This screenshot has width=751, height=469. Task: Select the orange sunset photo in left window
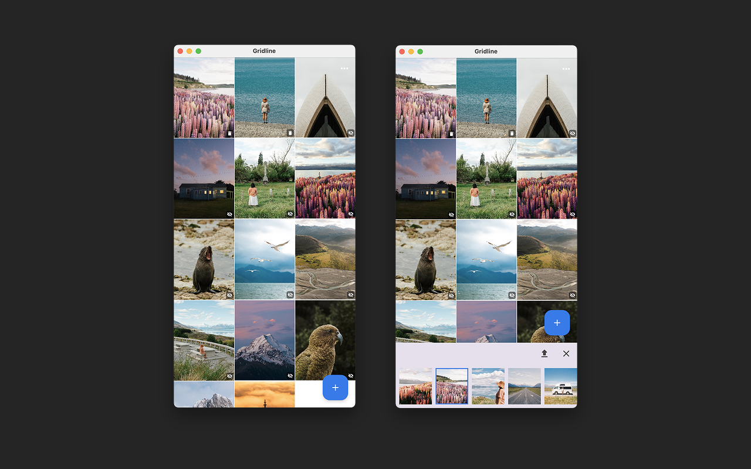pos(265,395)
